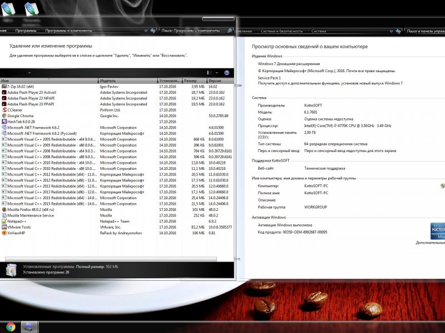
Task: Click the Система breadcrumb in System window
Action: (319, 31)
